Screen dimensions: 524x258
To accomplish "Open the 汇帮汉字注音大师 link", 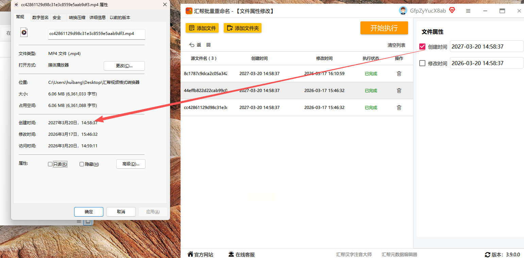I will coord(354,255).
